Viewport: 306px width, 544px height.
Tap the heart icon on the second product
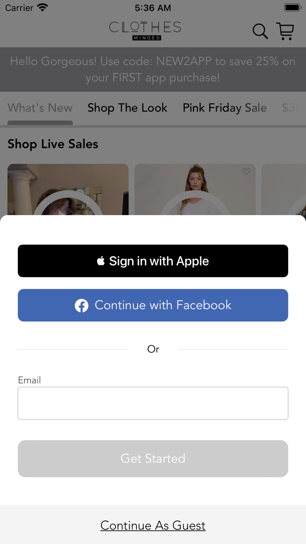click(x=247, y=172)
